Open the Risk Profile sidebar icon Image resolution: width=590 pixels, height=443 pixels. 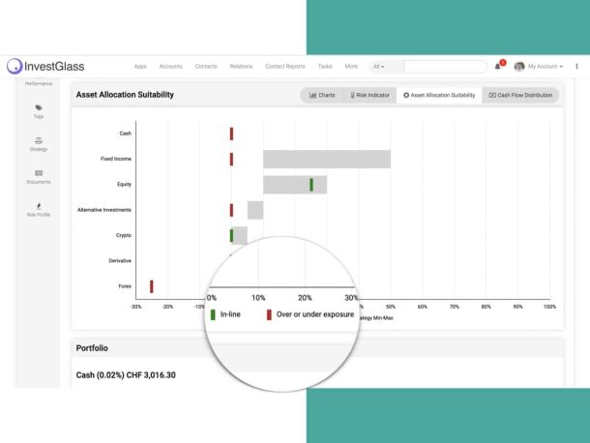pyautogui.click(x=39, y=206)
